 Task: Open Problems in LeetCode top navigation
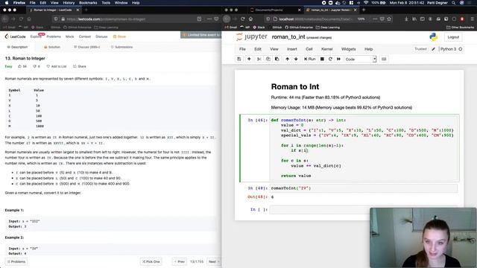(54, 36)
